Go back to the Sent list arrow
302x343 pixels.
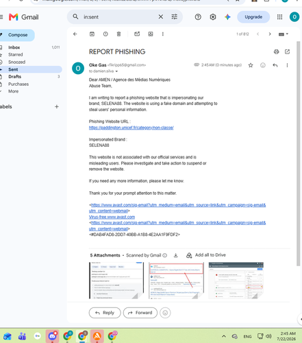(75, 34)
